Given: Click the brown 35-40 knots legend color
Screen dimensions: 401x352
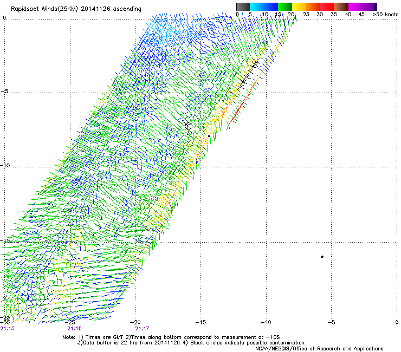Looking at the screenshot, I should coord(341,6).
